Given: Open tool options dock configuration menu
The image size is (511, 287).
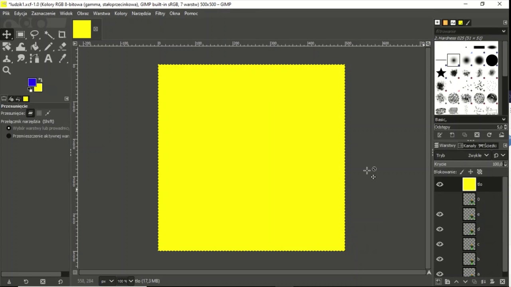Looking at the screenshot, I should tap(67, 99).
